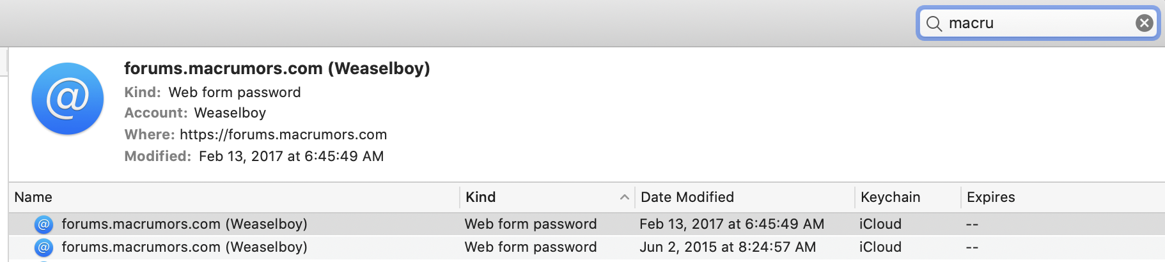Sort by the Keychain column header

click(x=890, y=197)
